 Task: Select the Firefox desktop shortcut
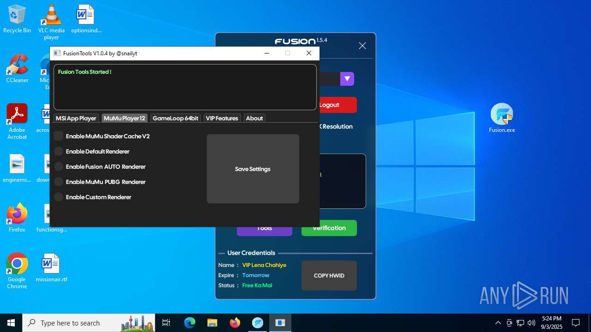(x=17, y=218)
